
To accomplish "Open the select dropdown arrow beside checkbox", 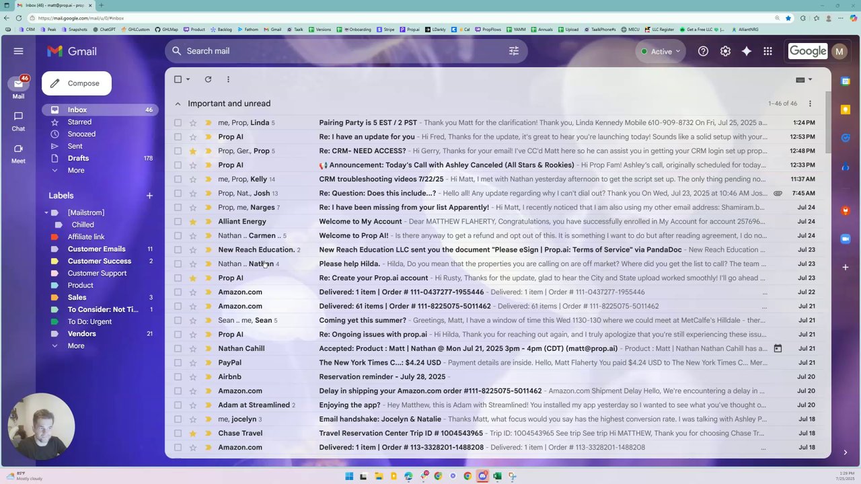I will point(188,79).
